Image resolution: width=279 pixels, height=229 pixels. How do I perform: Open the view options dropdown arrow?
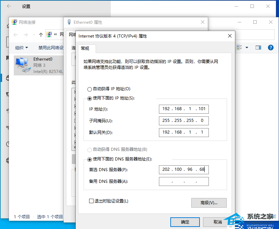(x=247, y=48)
